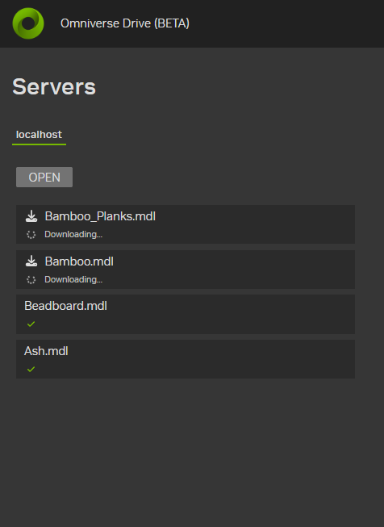Screen dimensions: 384x527
Task: Select the Bamboo.mdl file name
Action: pyautogui.click(x=79, y=261)
